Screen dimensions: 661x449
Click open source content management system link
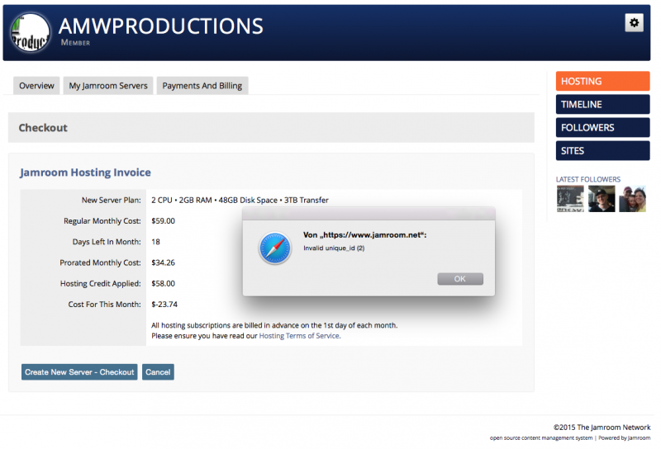click(x=541, y=438)
